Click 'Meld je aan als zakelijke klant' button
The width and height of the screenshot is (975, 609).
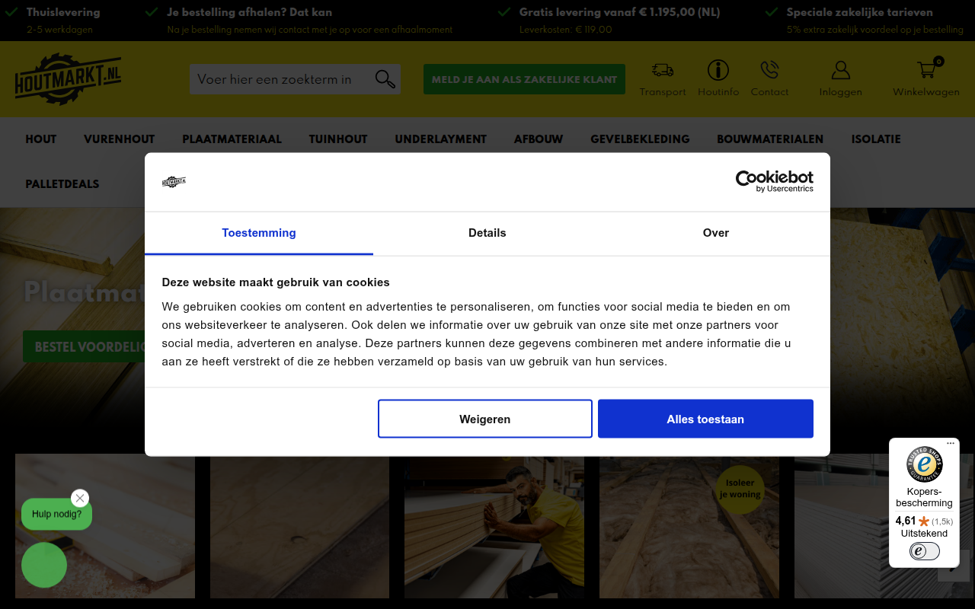coord(524,79)
